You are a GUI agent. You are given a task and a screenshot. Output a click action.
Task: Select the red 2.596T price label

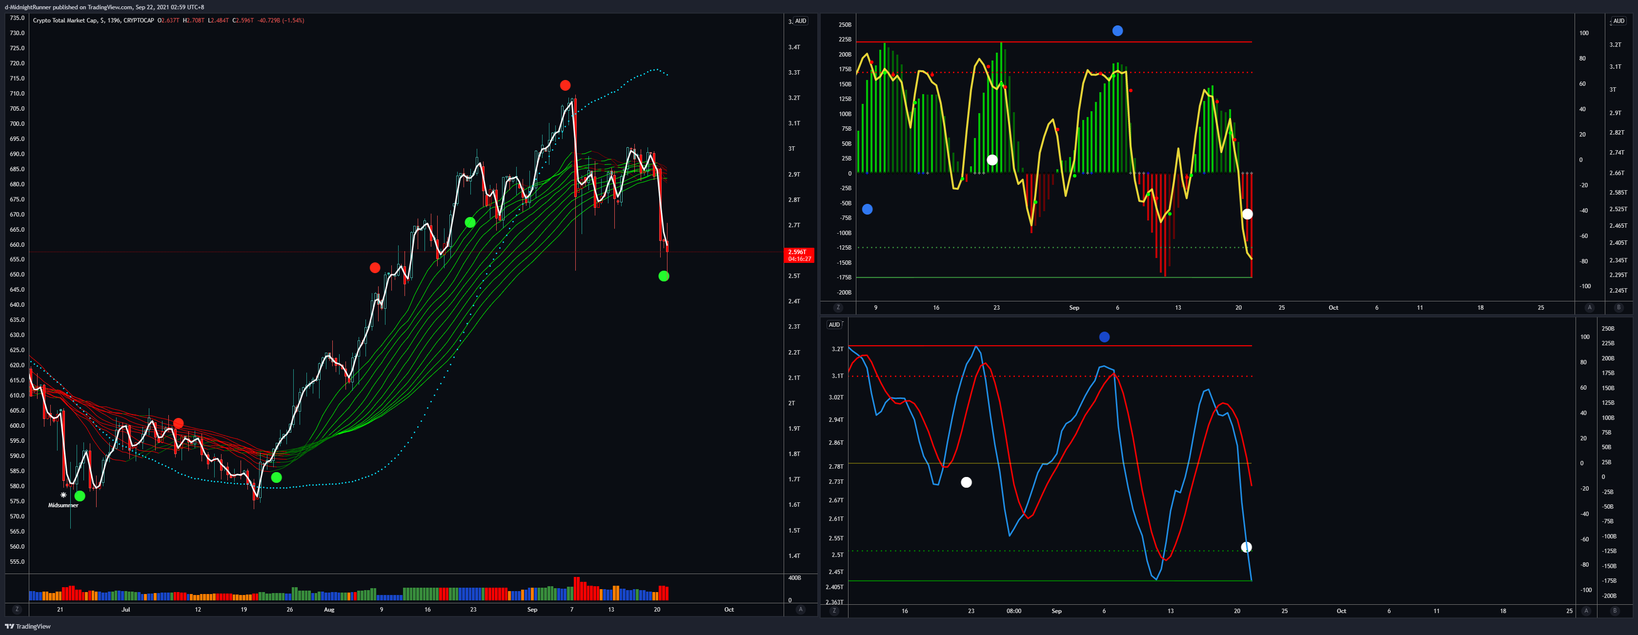[x=799, y=255]
